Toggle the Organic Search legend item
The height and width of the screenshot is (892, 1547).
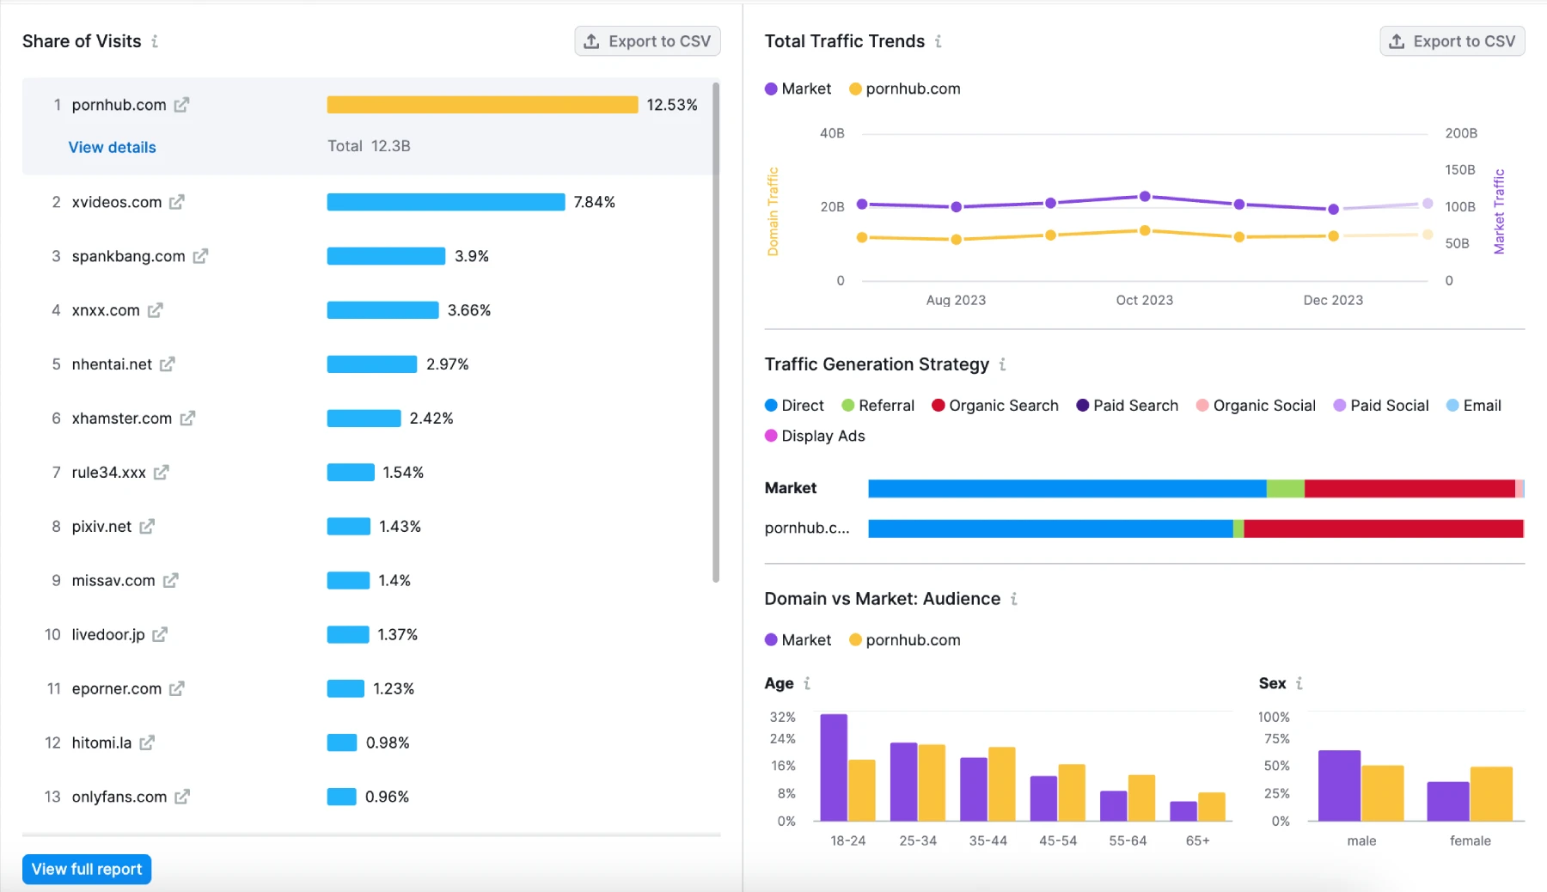click(994, 405)
